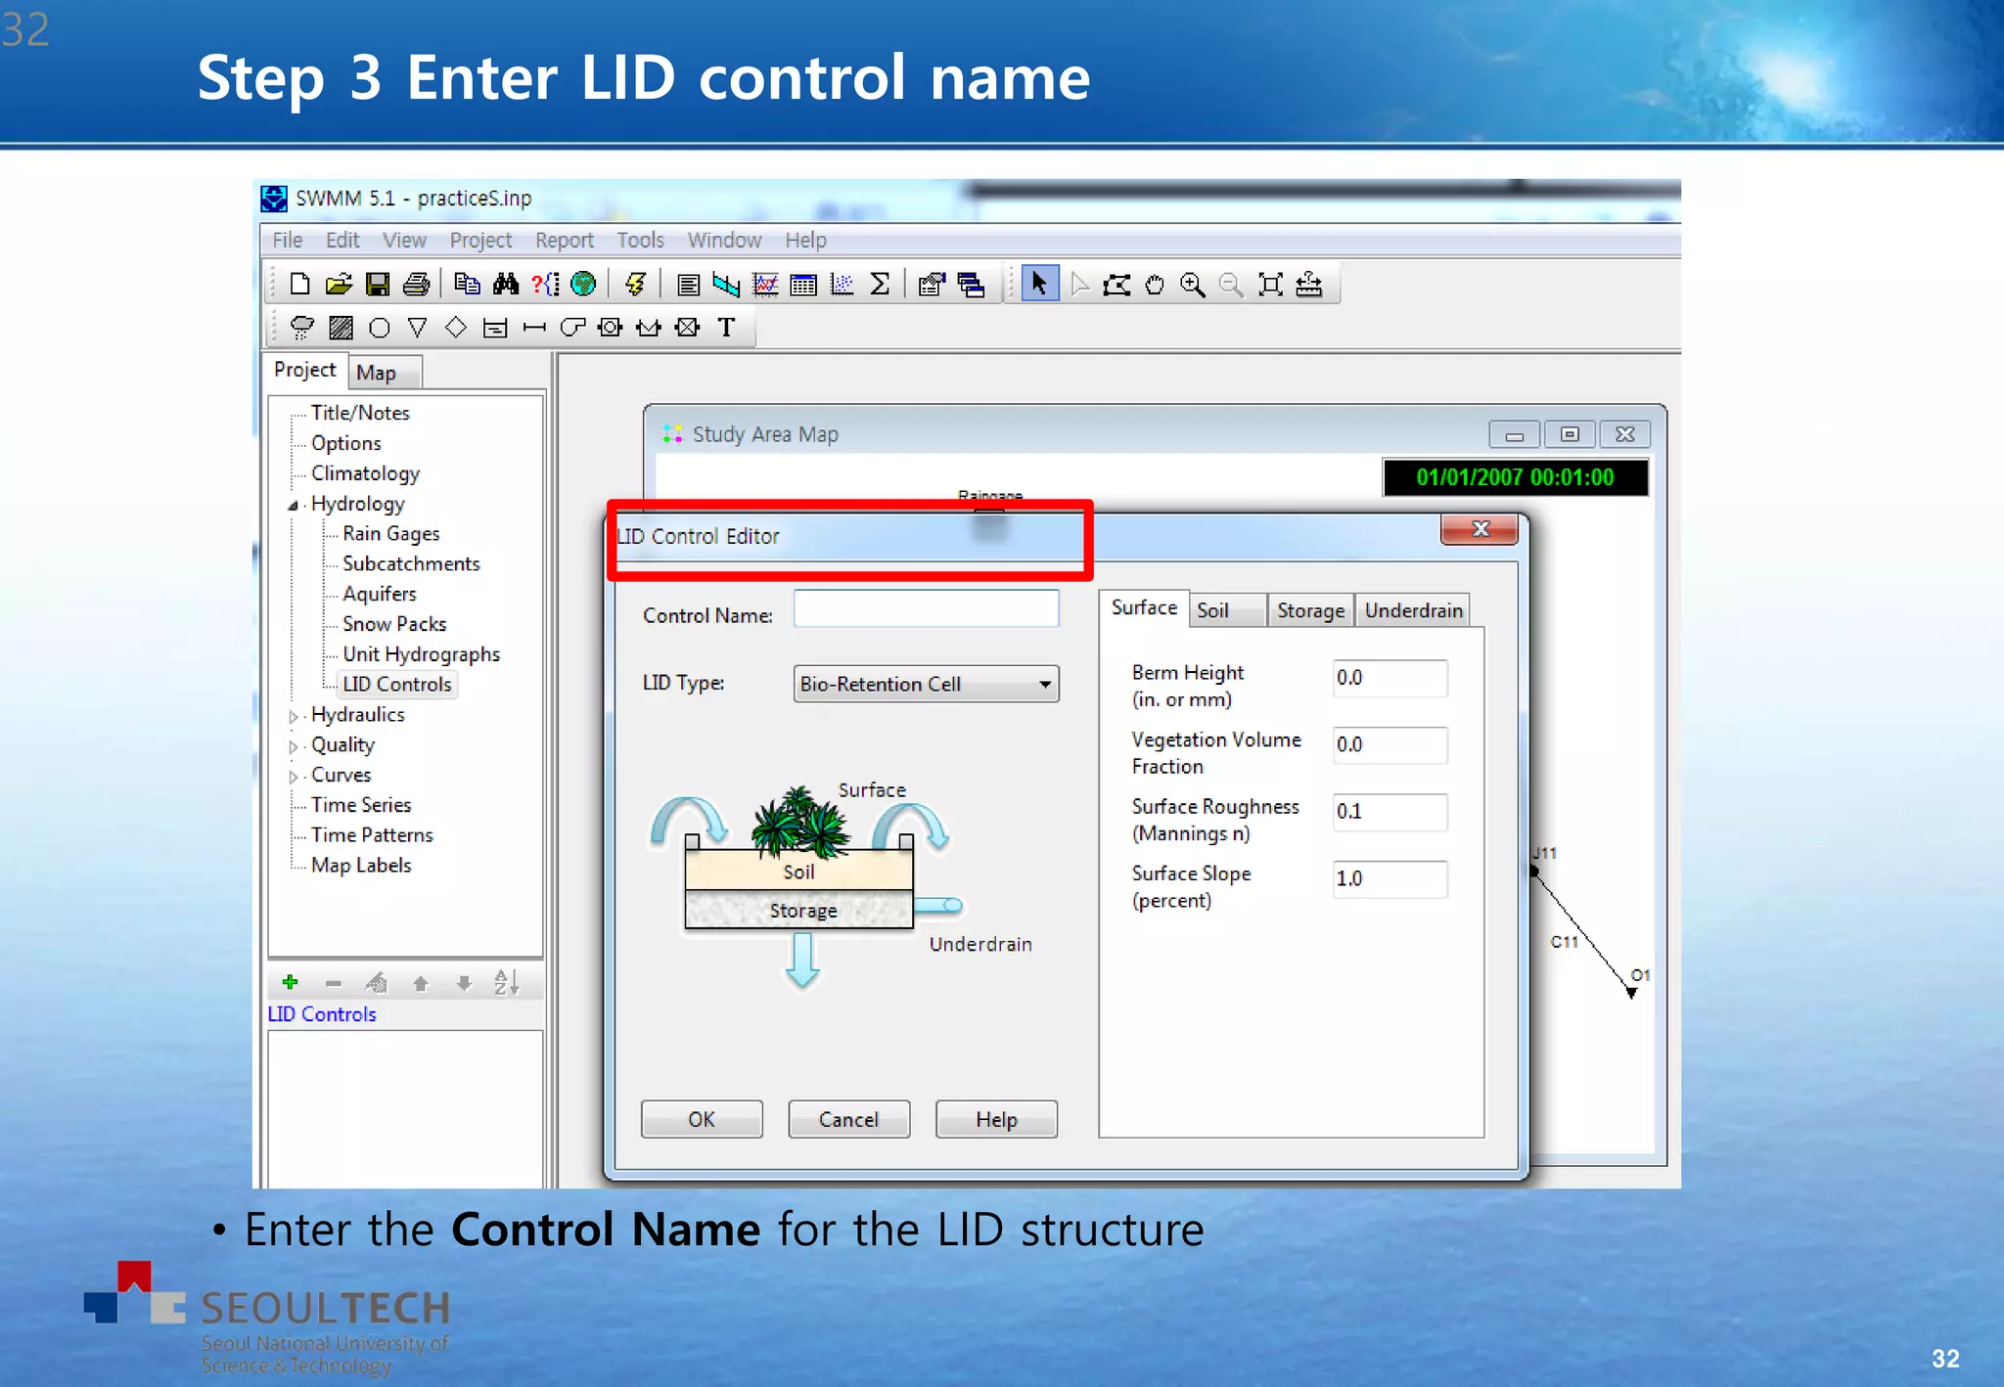The height and width of the screenshot is (1387, 2004).
Task: Select Map Labels in the project tree
Action: 361,866
